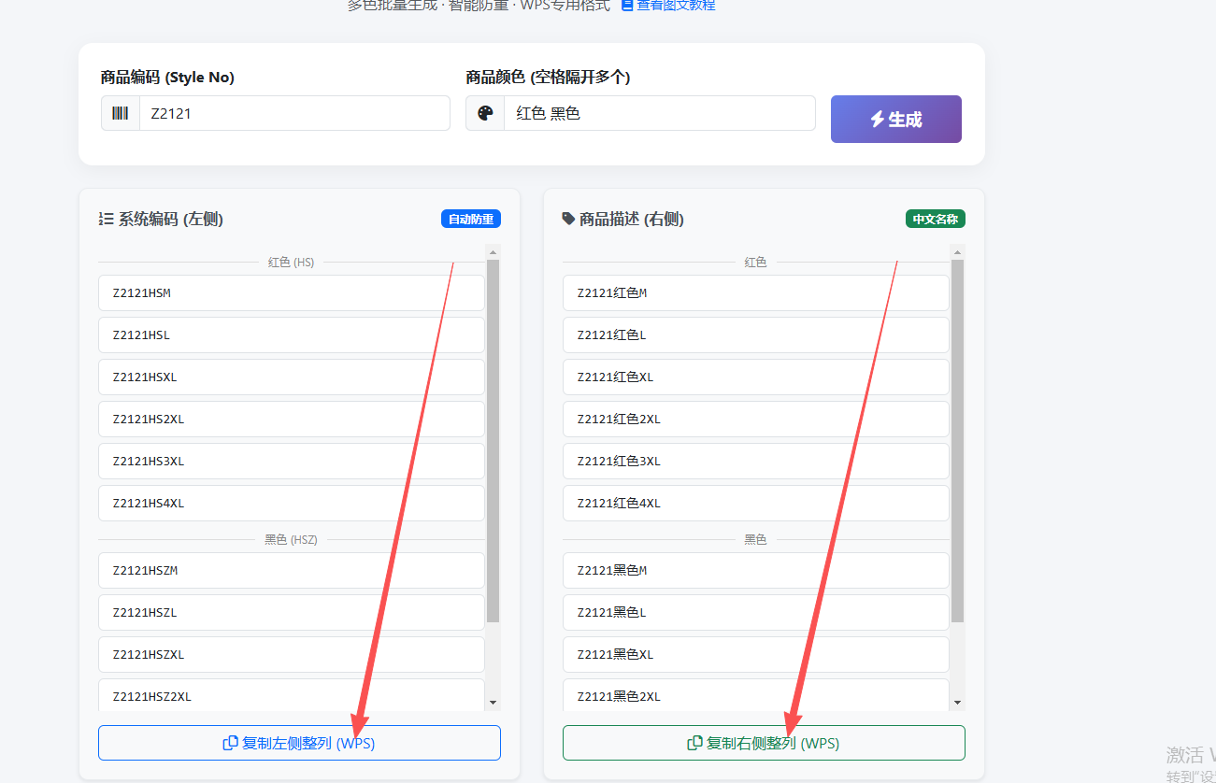Click the lightning icon on 生成 button
This screenshot has height=783, width=1216.
878,119
